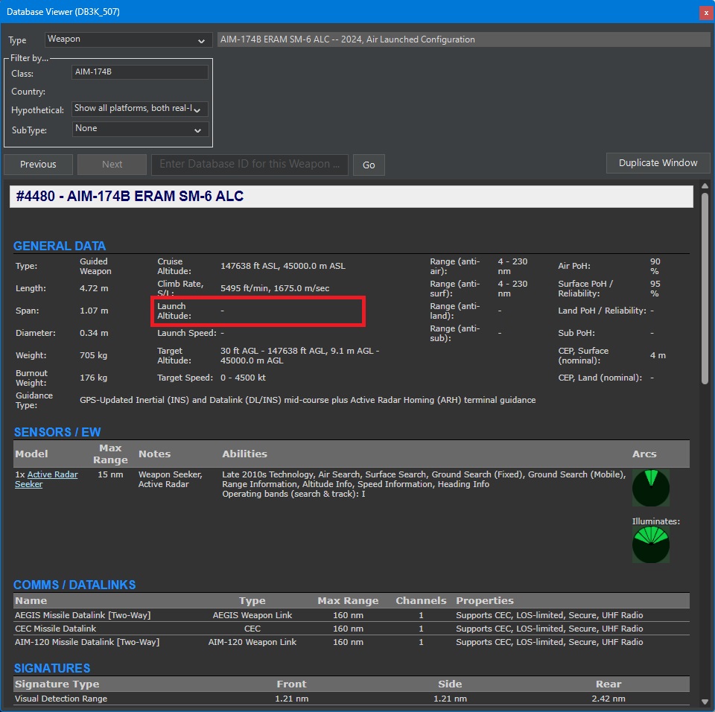This screenshot has width=715, height=712.
Task: Click the 'Visual Detection Range' signature row
Action: tap(351, 699)
